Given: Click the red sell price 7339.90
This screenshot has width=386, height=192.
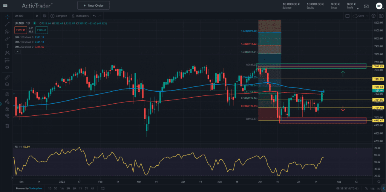Looking at the screenshot, I should tap(21, 30).
